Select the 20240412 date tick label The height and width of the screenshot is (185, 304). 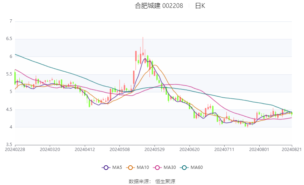coord(85,150)
